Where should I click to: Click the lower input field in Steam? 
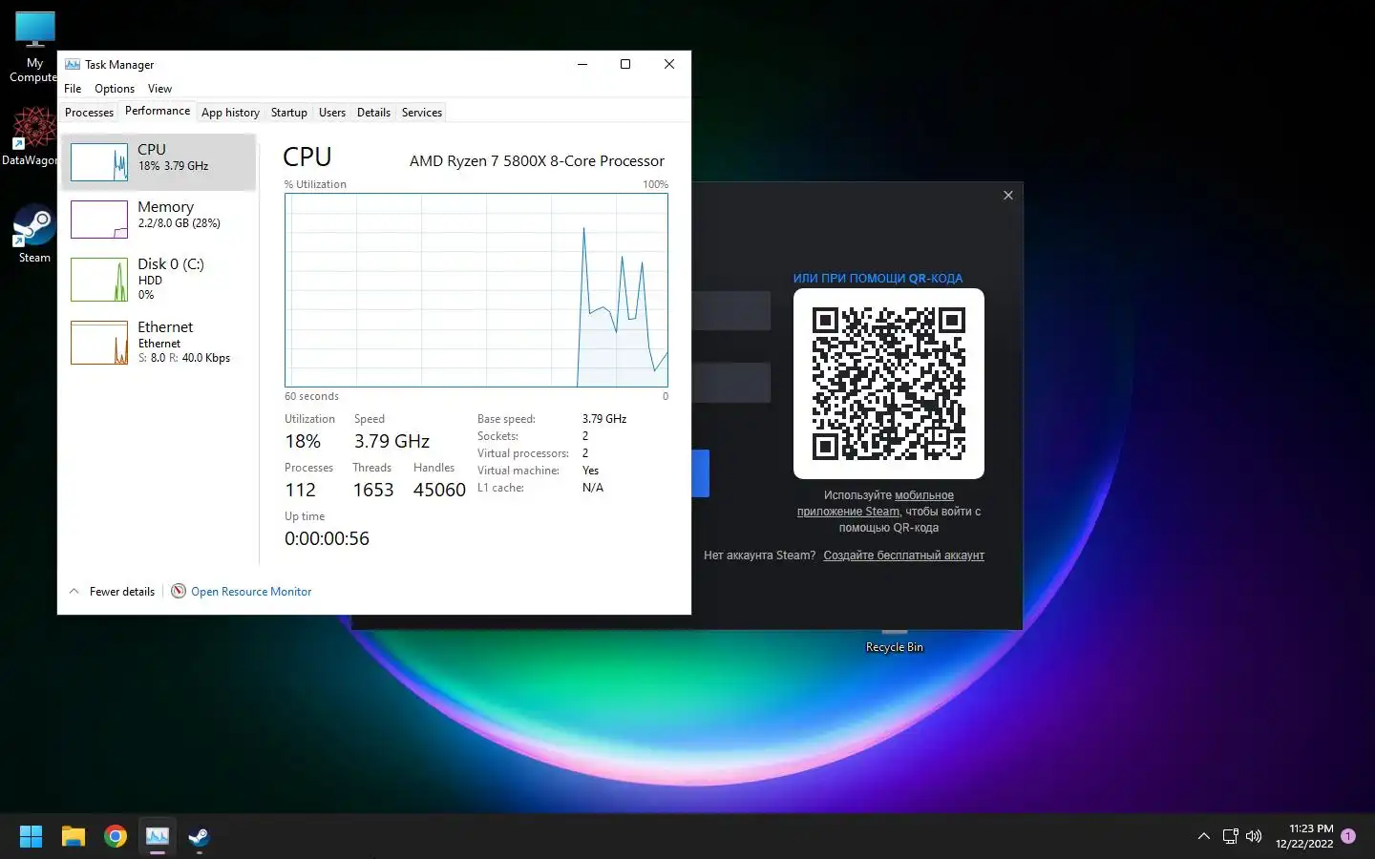coord(731,383)
